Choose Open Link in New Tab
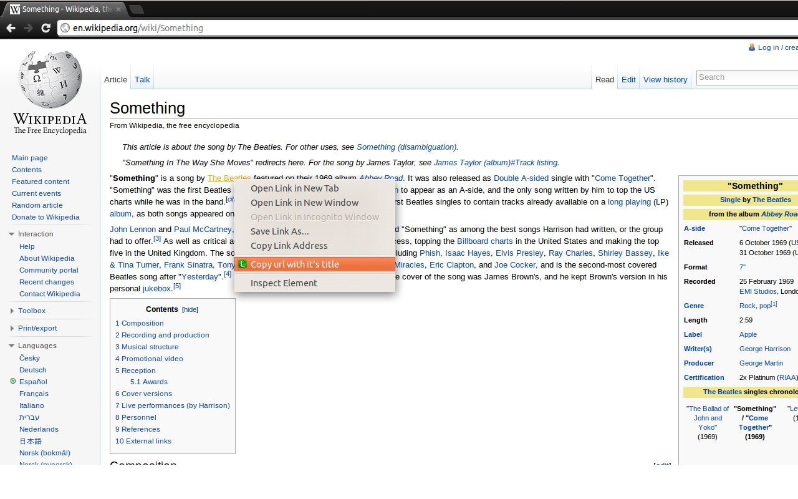Screen dimensions: 798x499 click(294, 188)
